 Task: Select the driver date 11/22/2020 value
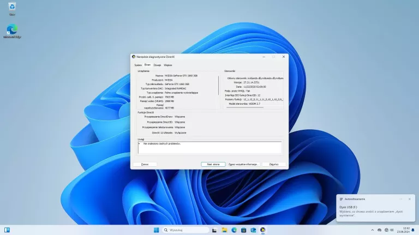click(x=254, y=87)
